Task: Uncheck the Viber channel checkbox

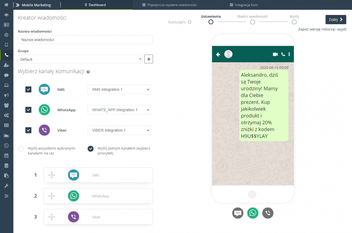Action: 28,130
